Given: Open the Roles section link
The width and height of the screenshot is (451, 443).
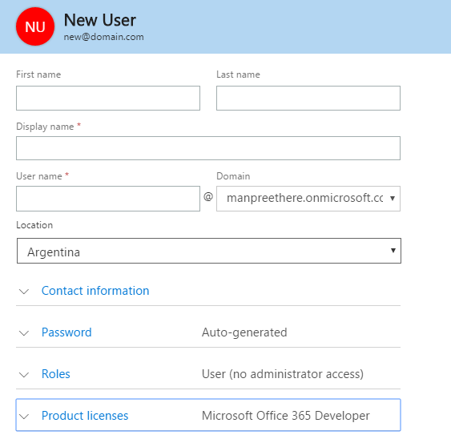Looking at the screenshot, I should click(x=56, y=374).
